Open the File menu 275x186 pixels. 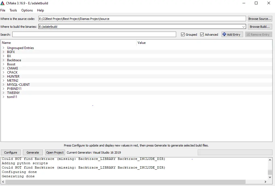click(x=3, y=10)
